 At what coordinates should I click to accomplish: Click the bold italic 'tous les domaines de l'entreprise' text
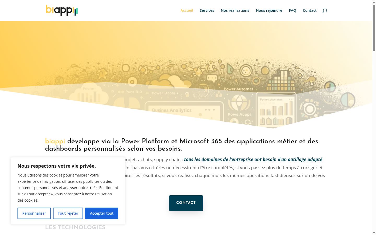[x=253, y=160]
